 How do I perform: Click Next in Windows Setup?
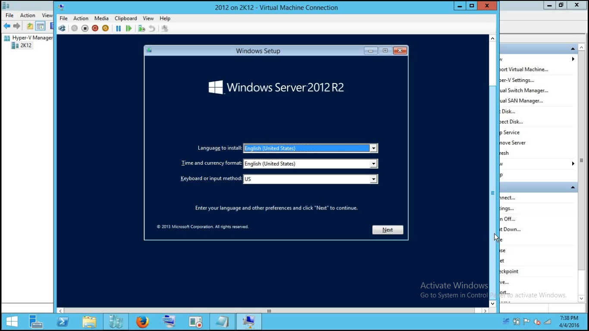click(388, 230)
